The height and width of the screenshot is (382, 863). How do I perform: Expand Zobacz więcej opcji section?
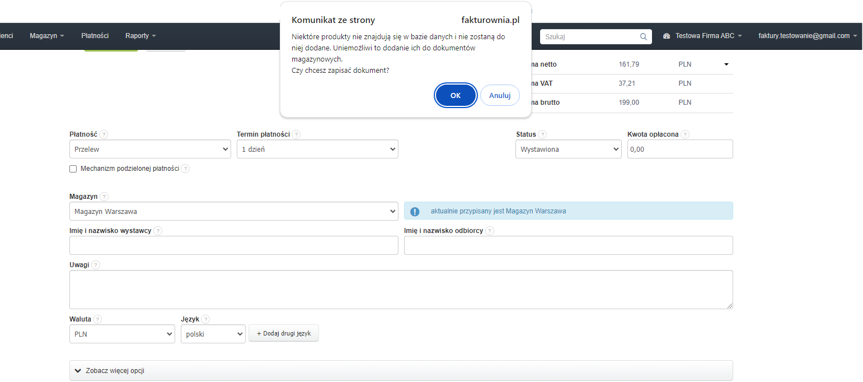(401, 371)
